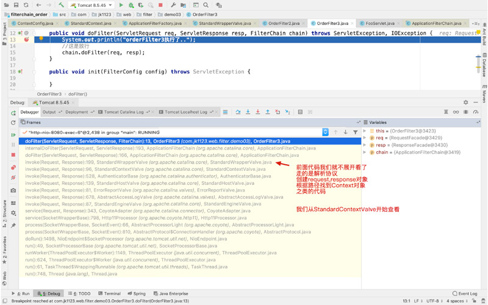Select the Debugger tab
Screen dimensions: 488x305
coord(29,112)
